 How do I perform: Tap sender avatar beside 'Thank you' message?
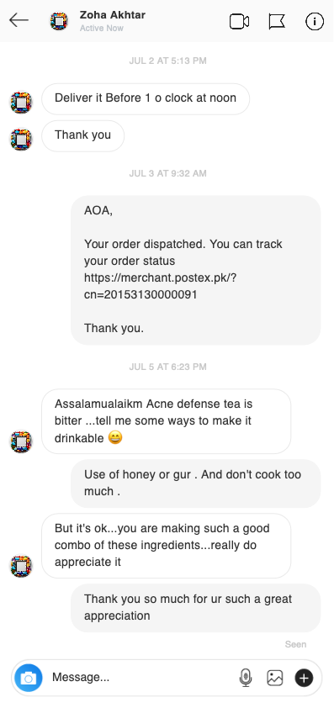pos(21,140)
